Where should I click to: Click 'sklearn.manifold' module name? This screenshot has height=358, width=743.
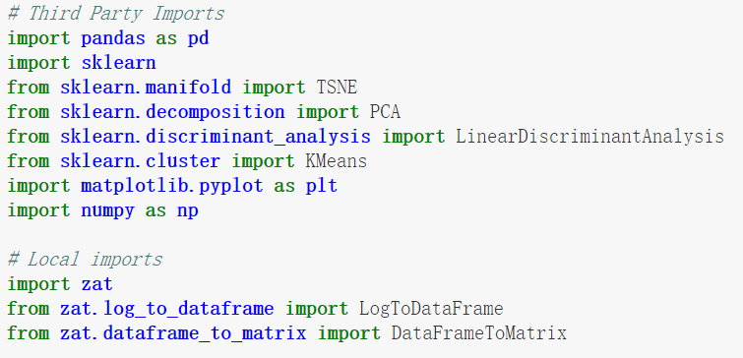(146, 88)
